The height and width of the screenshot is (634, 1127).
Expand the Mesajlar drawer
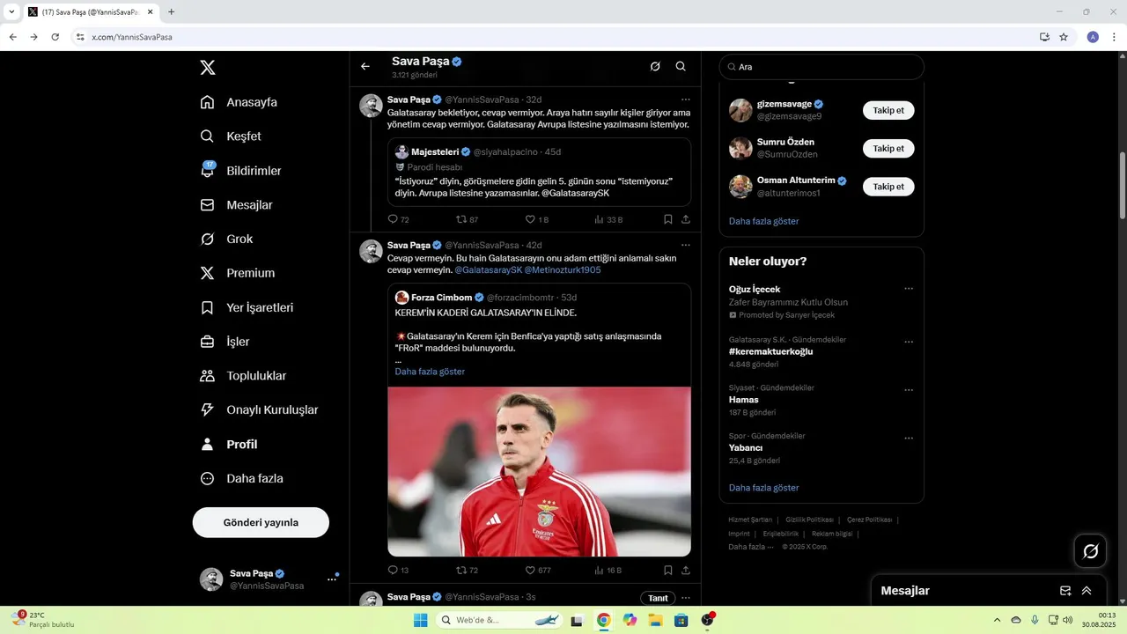(1086, 591)
